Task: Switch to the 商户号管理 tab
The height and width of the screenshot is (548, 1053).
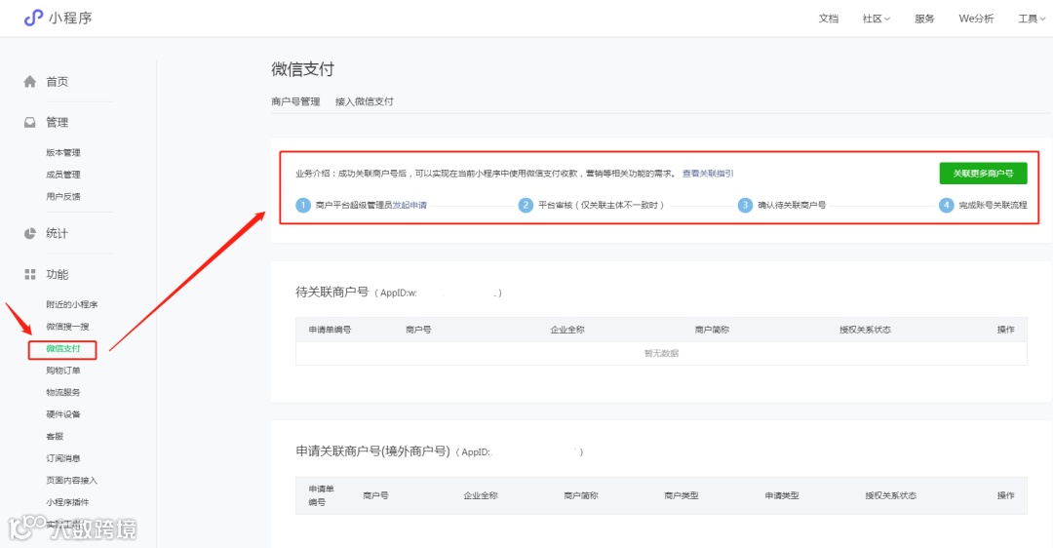Action: point(295,101)
